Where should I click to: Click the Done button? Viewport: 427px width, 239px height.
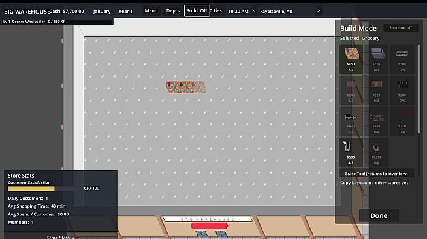379,215
